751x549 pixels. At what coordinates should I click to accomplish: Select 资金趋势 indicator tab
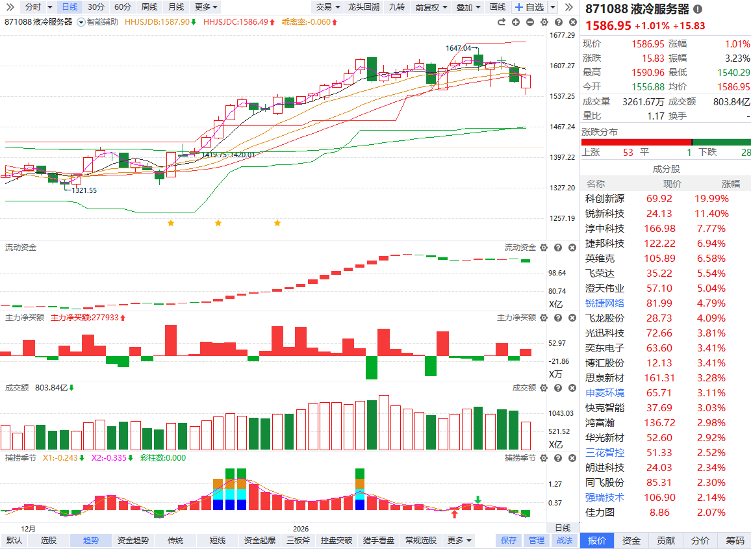tap(133, 541)
